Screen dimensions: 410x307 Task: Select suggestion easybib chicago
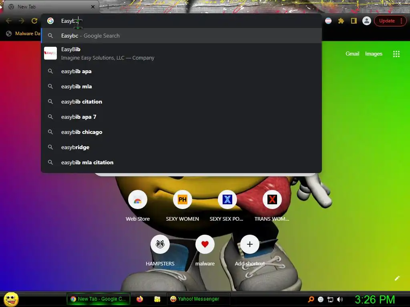point(181,132)
